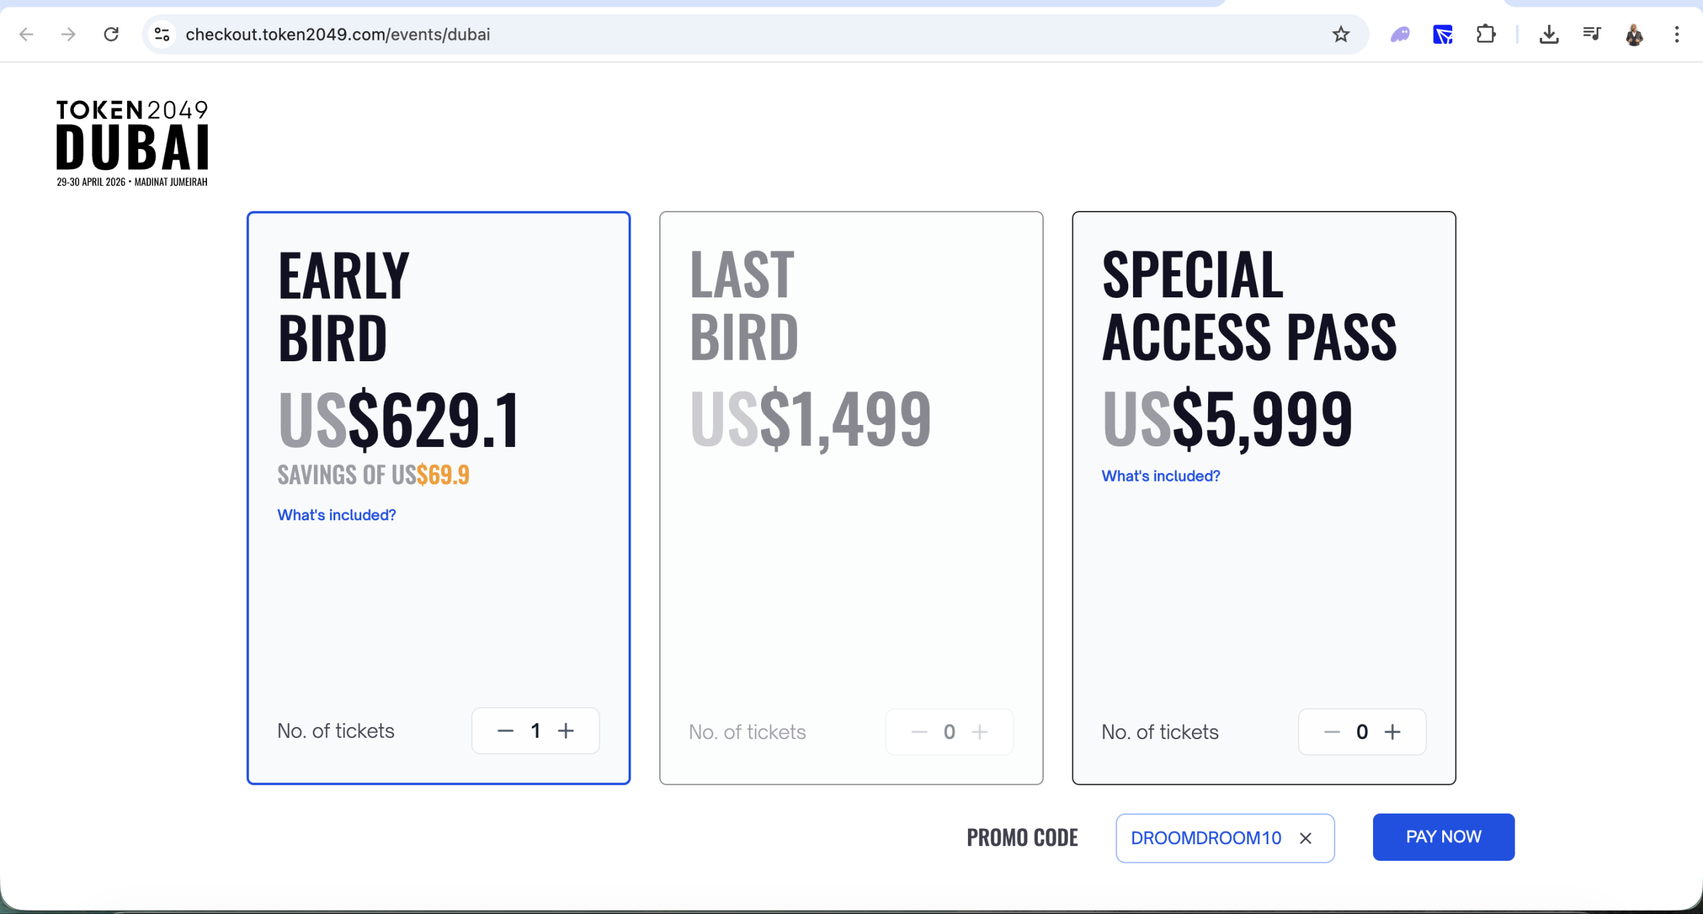Open the Chrome profile avatar

(1635, 34)
